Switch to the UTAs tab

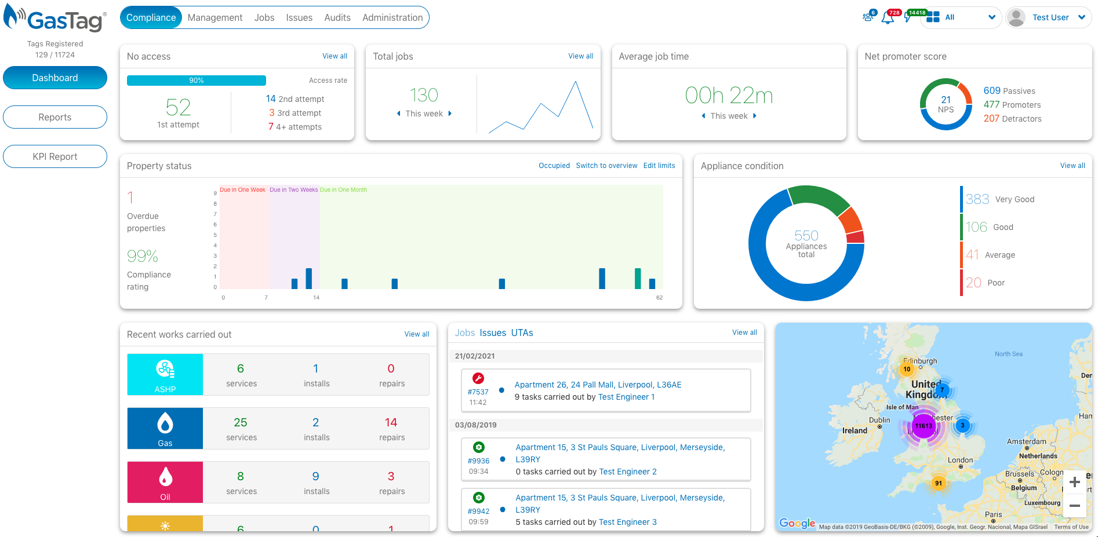tap(522, 333)
